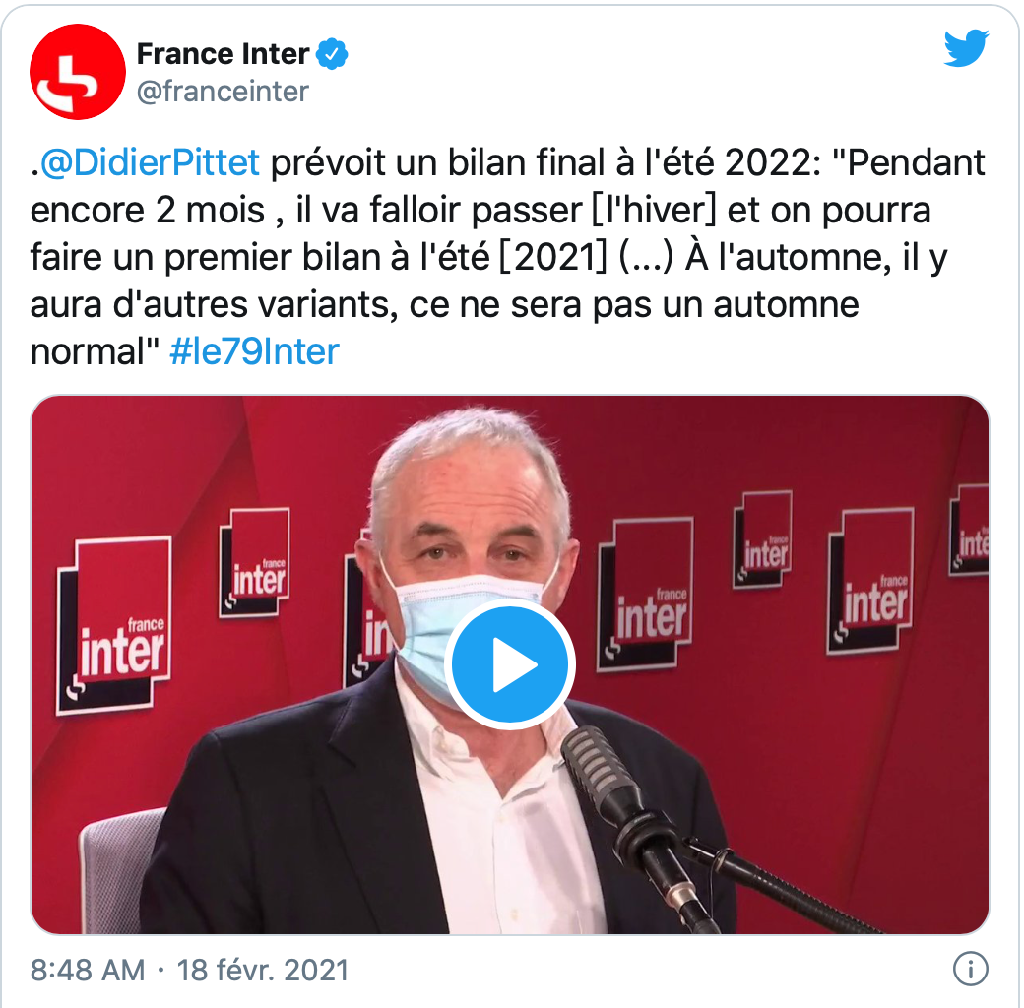Click the words "aura d'autres variants"

tap(215, 305)
